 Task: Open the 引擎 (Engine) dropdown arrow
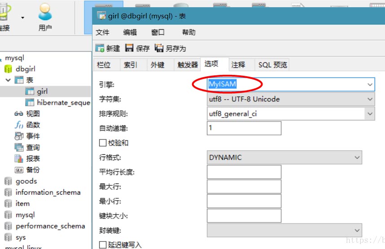(x=370, y=84)
